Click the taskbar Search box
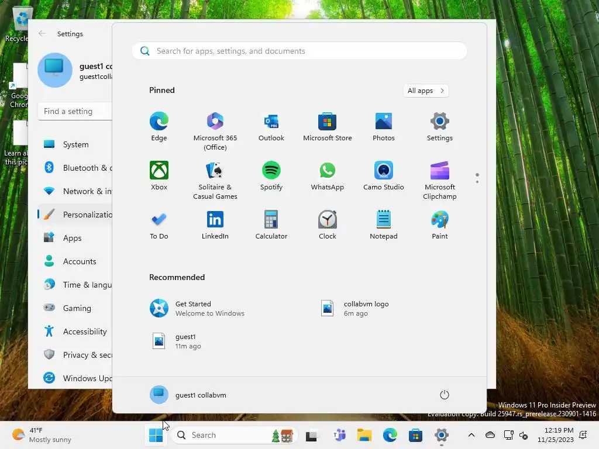 (235, 435)
